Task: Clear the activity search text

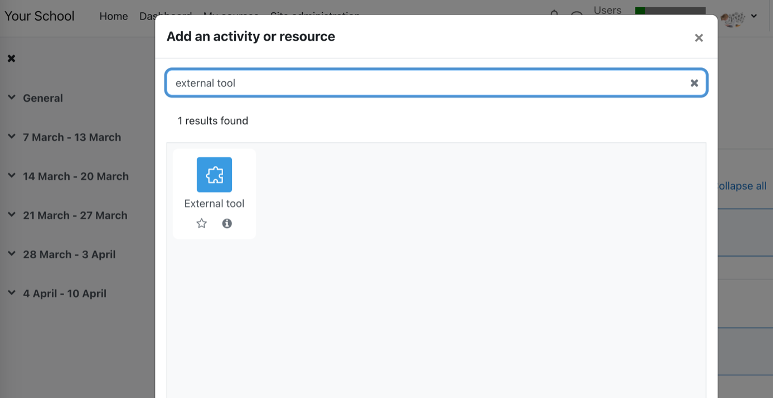Action: tap(694, 83)
